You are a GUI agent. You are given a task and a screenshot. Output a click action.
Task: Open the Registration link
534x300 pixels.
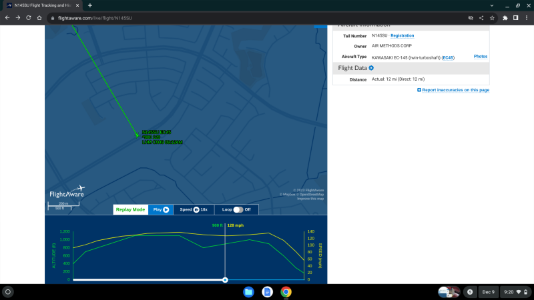402,35
